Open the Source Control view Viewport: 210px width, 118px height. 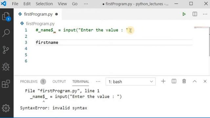(6, 50)
